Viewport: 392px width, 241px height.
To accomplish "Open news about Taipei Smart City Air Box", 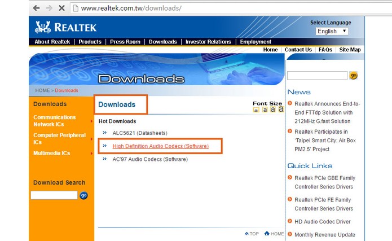I will (x=325, y=141).
